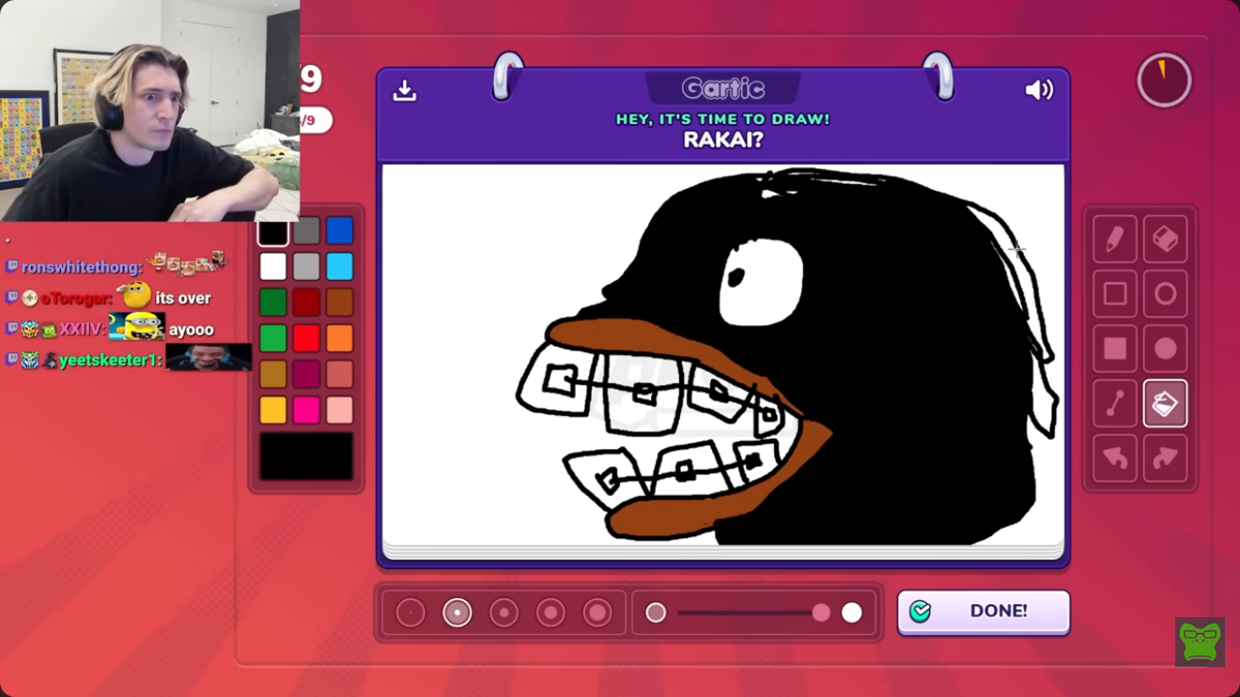
Task: Adjust the opacity slider handle
Action: coord(821,613)
